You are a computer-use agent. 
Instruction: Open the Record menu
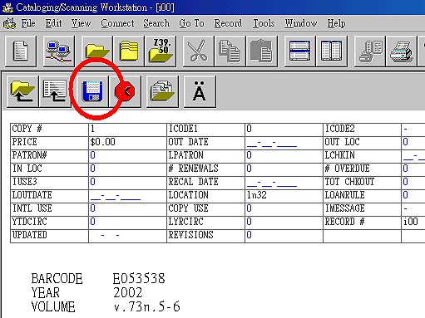(x=228, y=23)
